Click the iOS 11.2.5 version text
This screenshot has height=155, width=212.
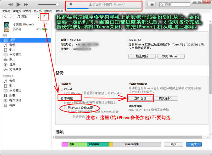(135, 40)
